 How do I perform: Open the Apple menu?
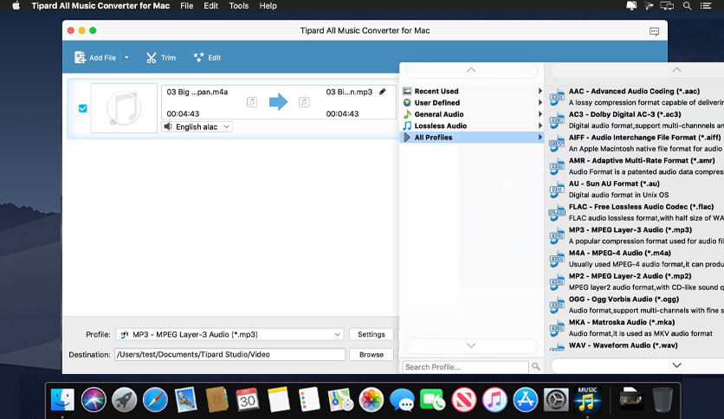[x=16, y=6]
